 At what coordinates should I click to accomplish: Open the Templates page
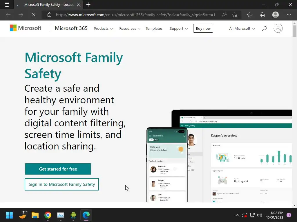[154, 29]
